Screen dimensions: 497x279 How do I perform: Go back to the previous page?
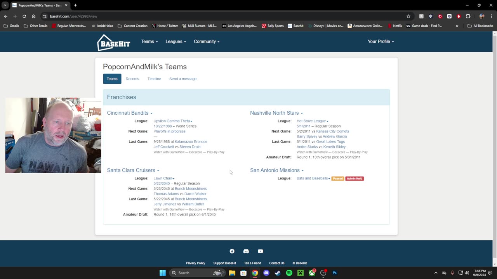point(5,16)
